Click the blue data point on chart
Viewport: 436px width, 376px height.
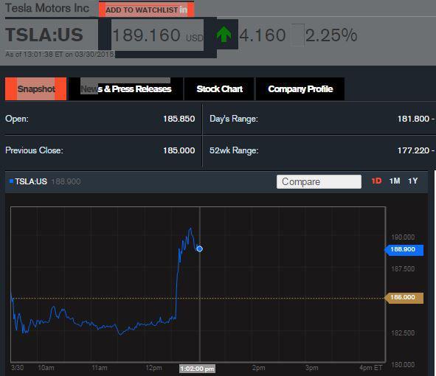click(x=199, y=248)
